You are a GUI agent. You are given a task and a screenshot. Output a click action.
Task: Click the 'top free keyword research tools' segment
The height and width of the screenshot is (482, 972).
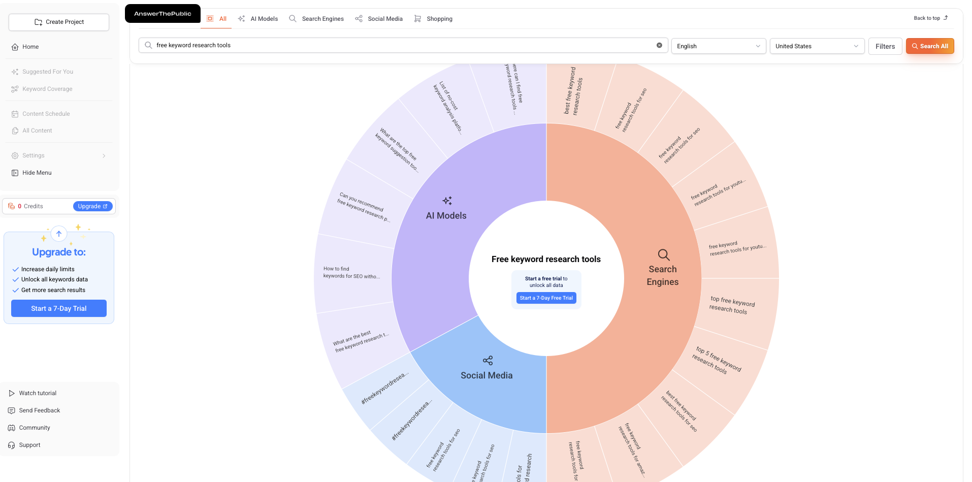(x=731, y=306)
